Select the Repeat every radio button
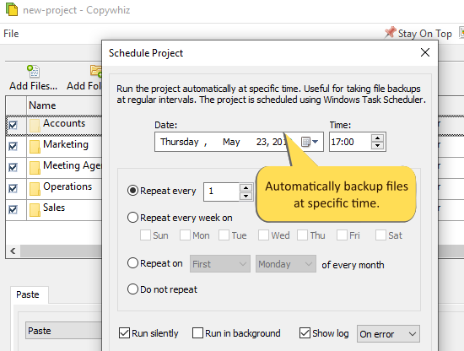Screen dimensions: 464x351 (x=132, y=191)
